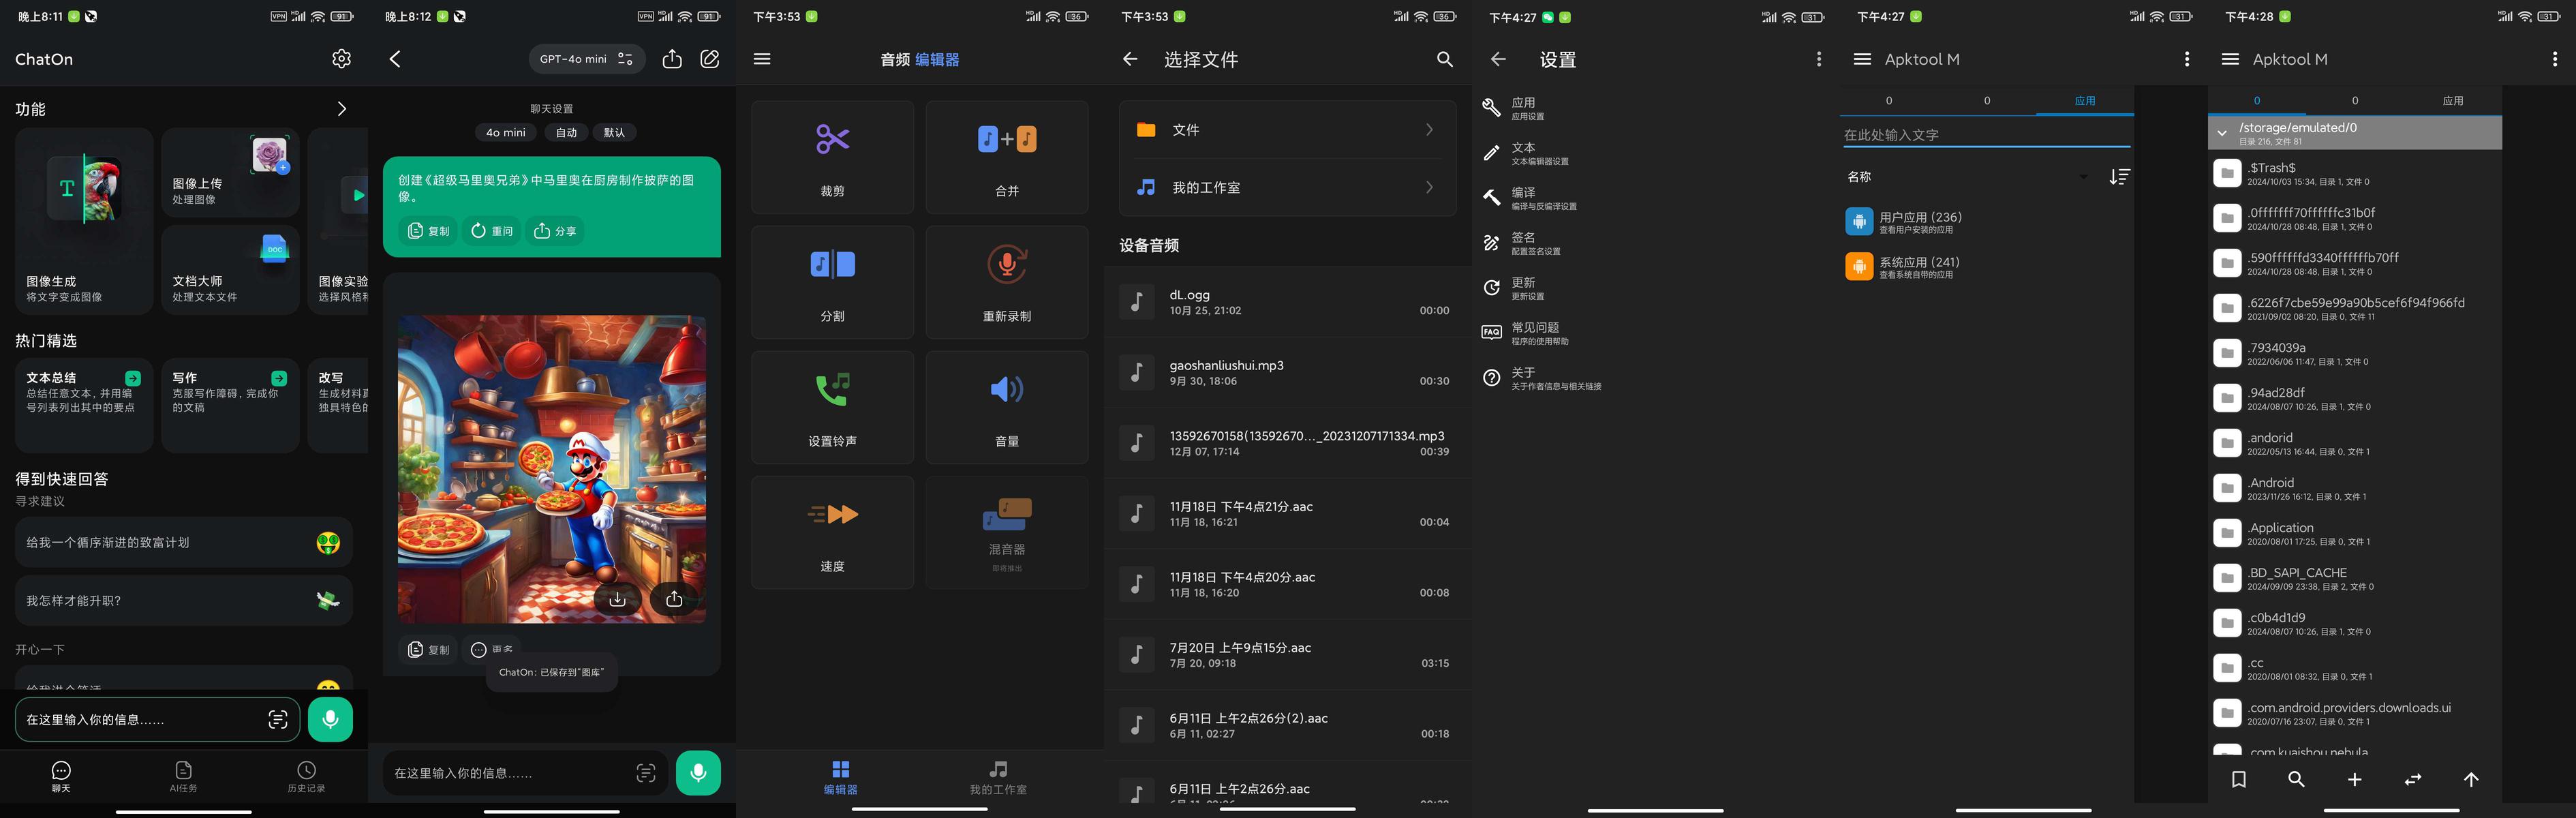This screenshot has height=818, width=2576.
Task: Open the generated Mario kitchen image
Action: (x=552, y=469)
